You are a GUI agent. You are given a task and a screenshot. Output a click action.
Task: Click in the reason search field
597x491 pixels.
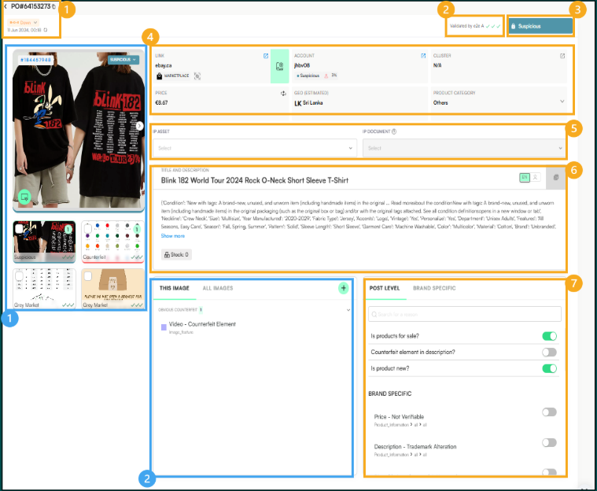pos(465,314)
